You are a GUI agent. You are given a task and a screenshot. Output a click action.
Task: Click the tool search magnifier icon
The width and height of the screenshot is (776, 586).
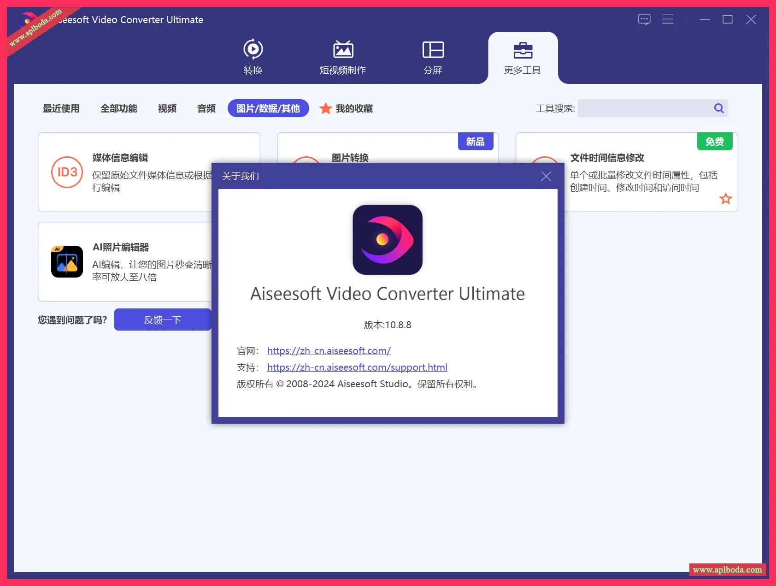coord(718,108)
